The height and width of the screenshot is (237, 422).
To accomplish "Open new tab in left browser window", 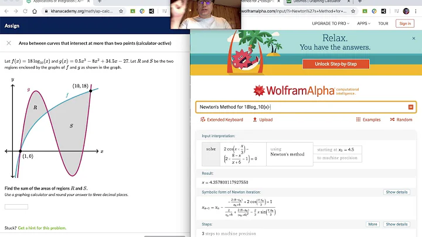I will coord(100,1).
